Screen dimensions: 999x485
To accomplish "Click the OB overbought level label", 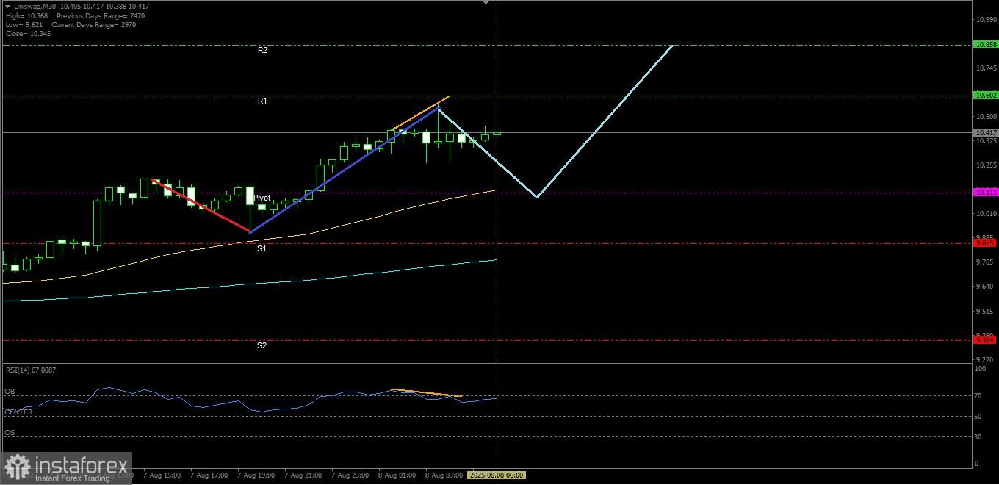I will [10, 392].
